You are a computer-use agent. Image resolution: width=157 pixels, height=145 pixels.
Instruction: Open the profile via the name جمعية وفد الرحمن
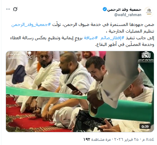(124, 9)
